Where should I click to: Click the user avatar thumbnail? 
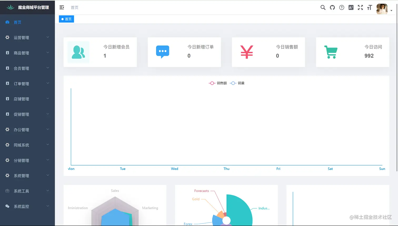click(382, 9)
